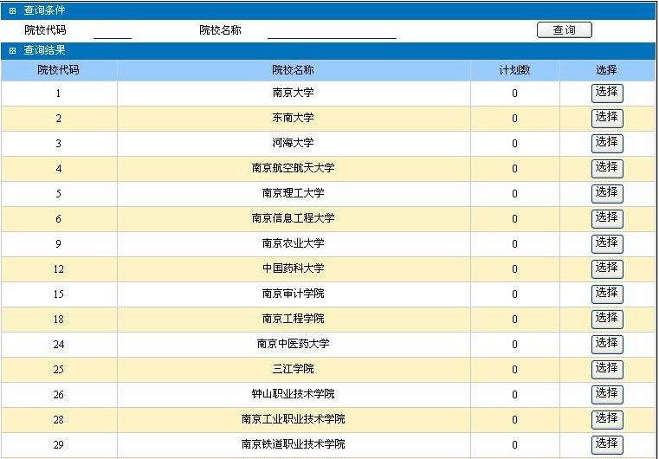Click school code 9 cell
The height and width of the screenshot is (459, 659).
point(58,244)
